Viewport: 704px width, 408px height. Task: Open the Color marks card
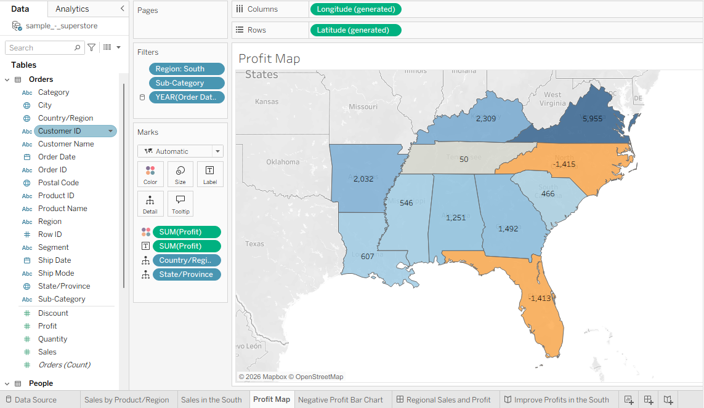click(x=150, y=174)
